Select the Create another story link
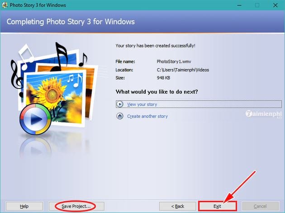The height and width of the screenshot is (213, 285). click(147, 116)
